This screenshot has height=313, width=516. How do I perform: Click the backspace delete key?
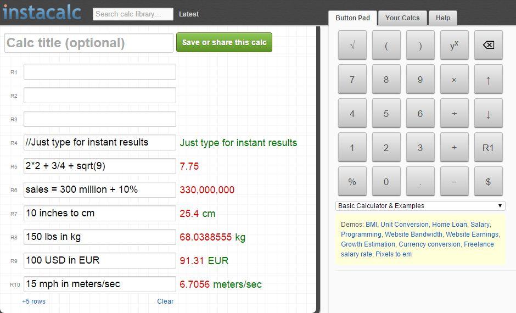488,46
